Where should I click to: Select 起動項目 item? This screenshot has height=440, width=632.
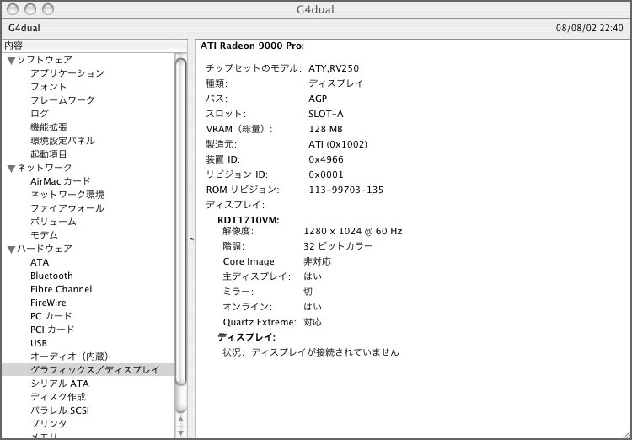49,154
